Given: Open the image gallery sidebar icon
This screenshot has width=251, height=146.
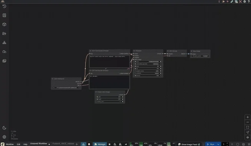Looking at the screenshot, I should (x=4, y=61).
